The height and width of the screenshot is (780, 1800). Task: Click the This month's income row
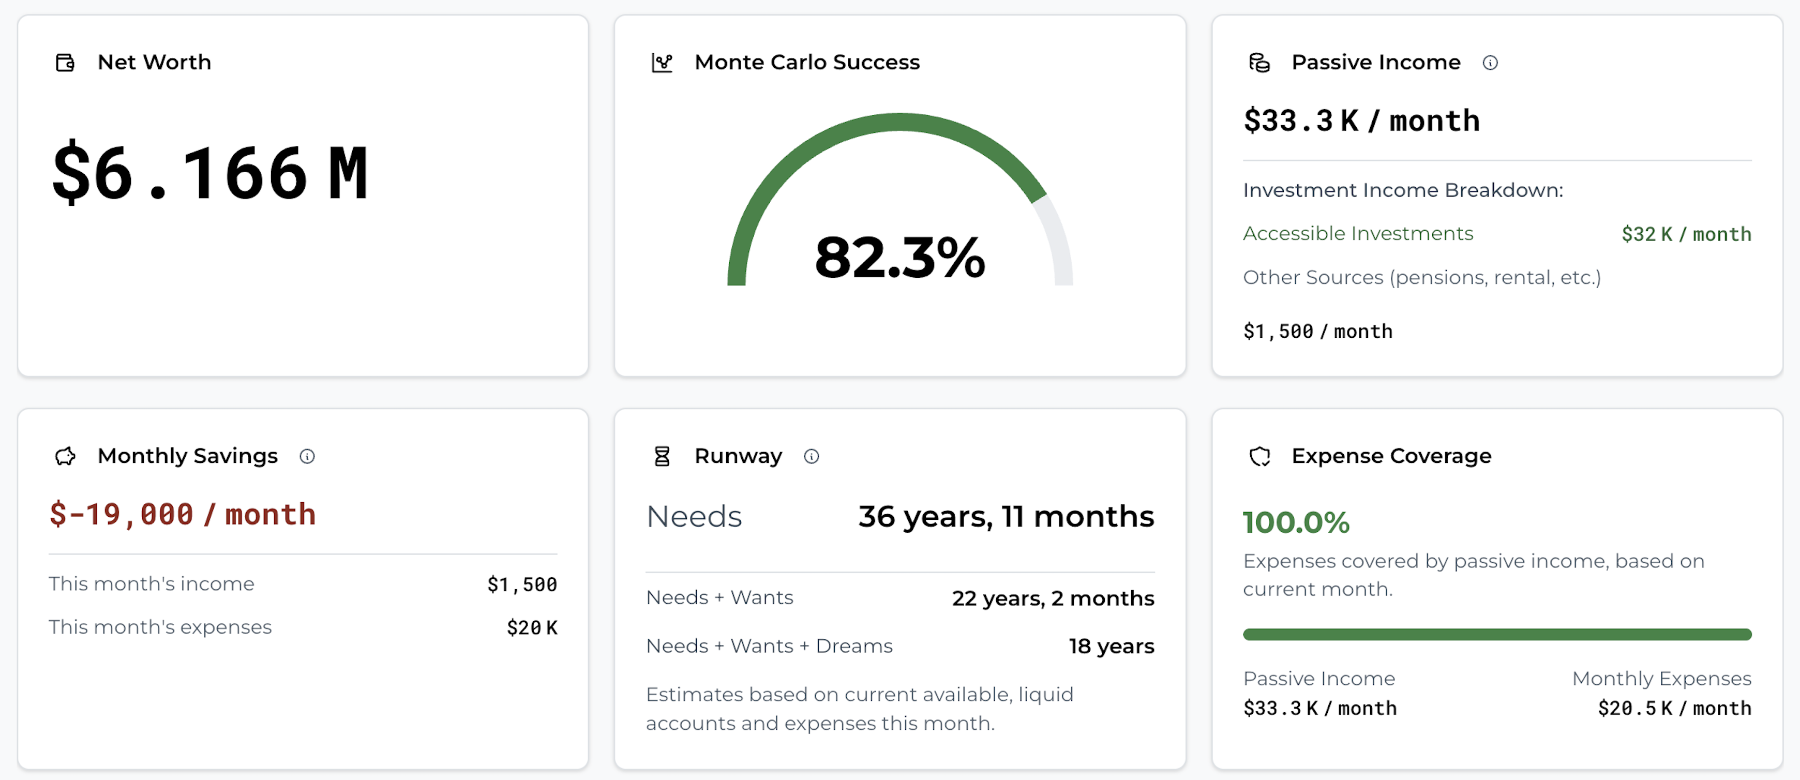303,584
